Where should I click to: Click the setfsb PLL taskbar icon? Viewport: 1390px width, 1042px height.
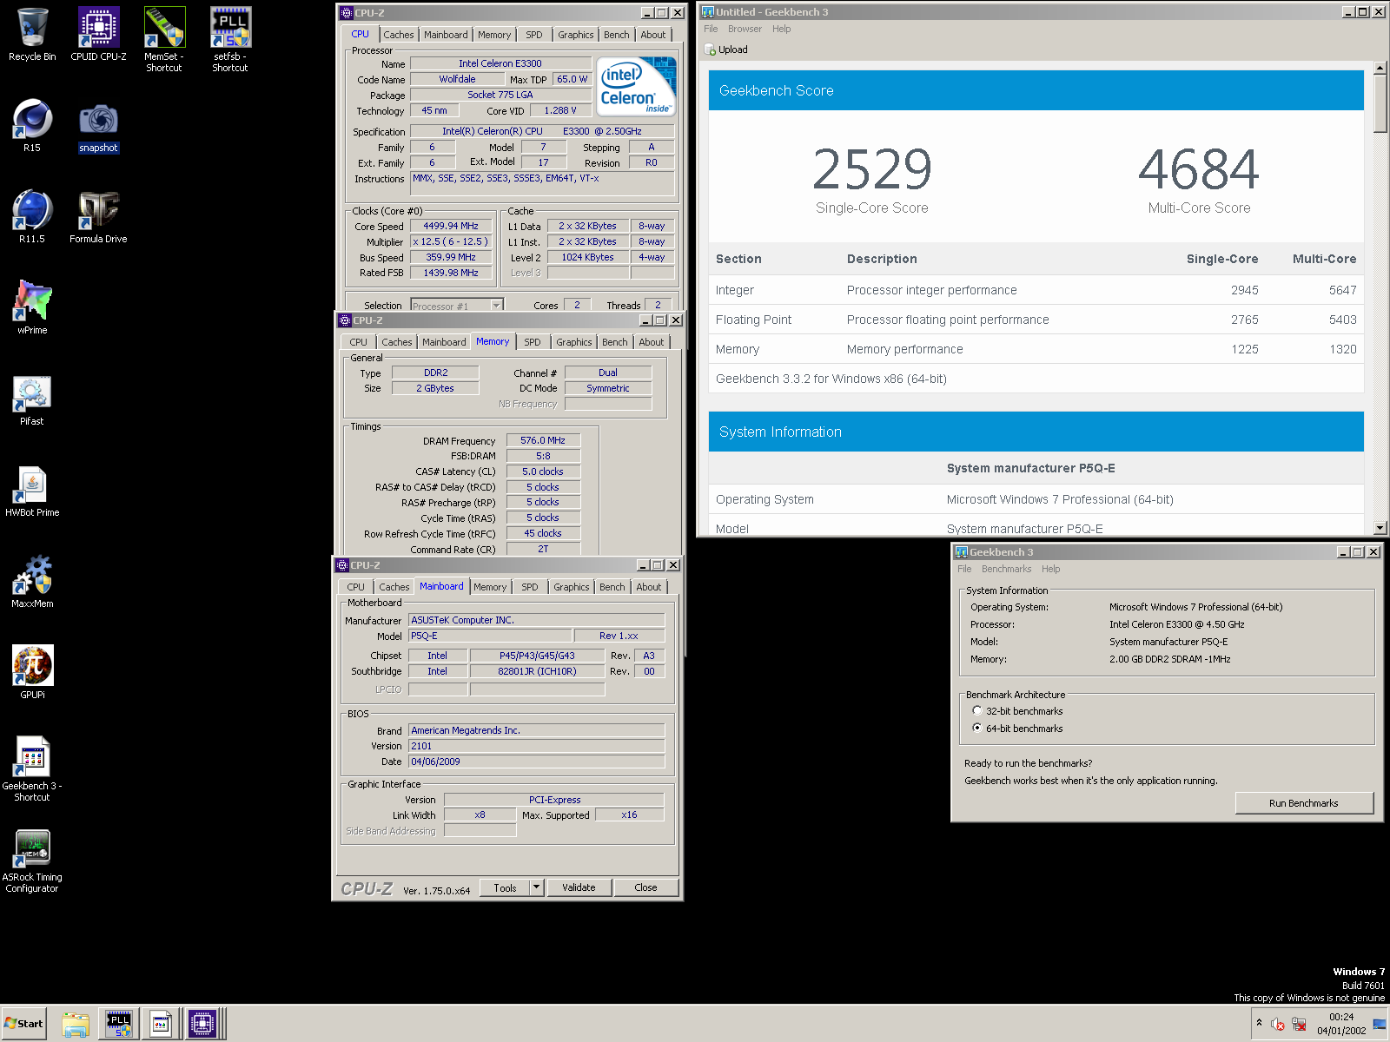click(119, 1024)
